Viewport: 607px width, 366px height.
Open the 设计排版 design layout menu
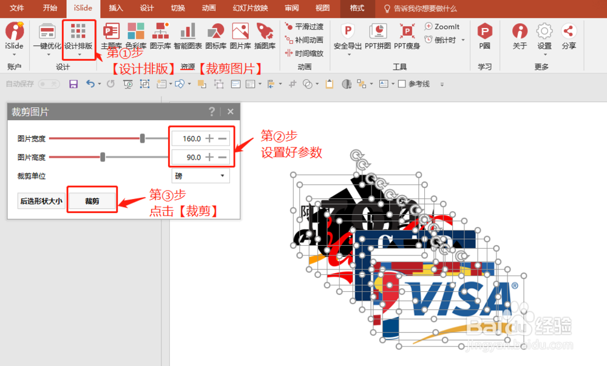78,40
